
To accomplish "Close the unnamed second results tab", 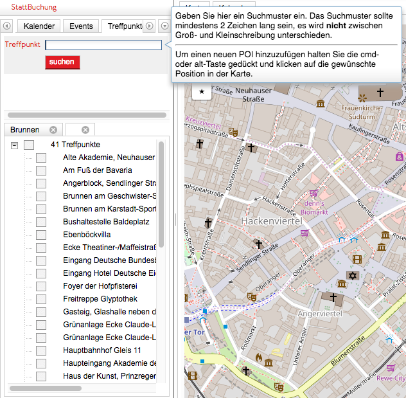I will tap(85, 129).
